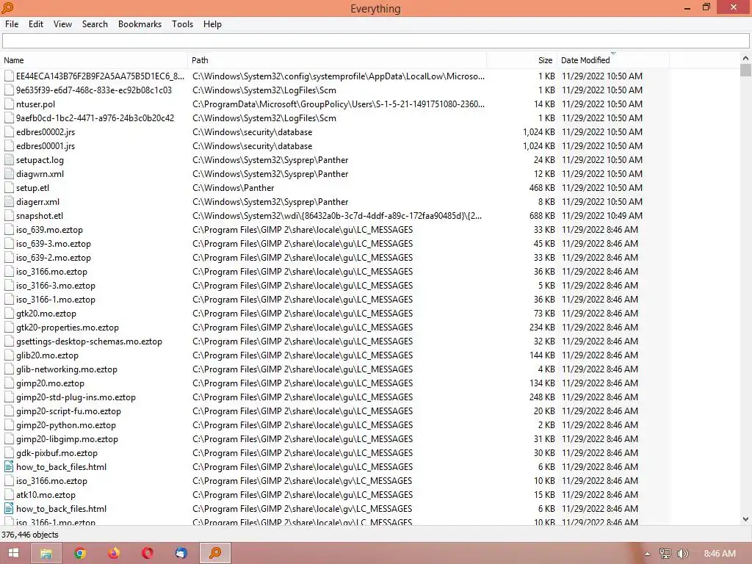Click status bar text 376,446 objects
Image resolution: width=752 pixels, height=564 pixels.
(x=29, y=535)
